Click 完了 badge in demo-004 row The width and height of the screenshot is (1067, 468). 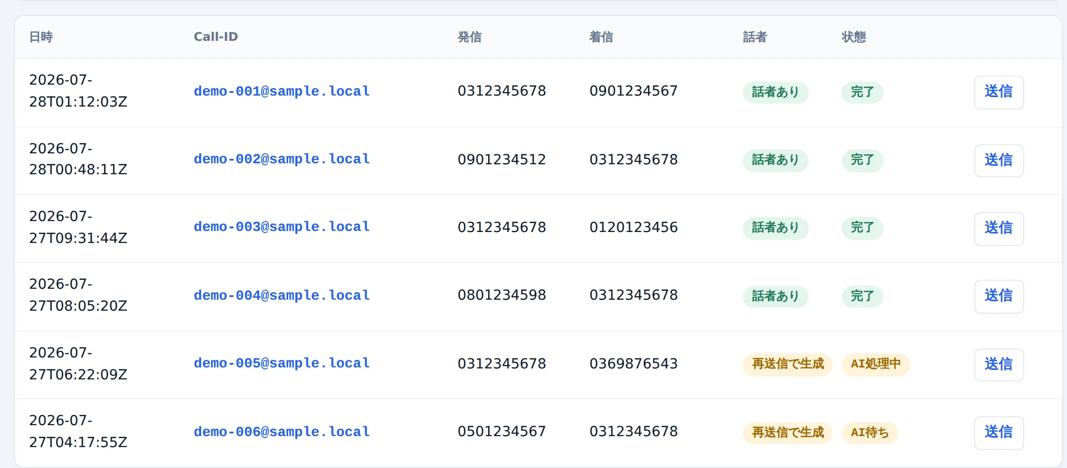point(862,296)
